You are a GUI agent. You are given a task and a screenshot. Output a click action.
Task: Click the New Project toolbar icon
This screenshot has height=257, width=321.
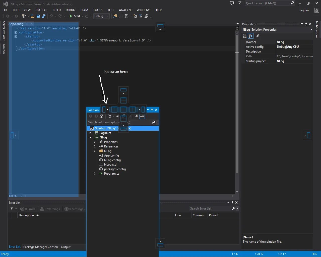click(x=24, y=16)
